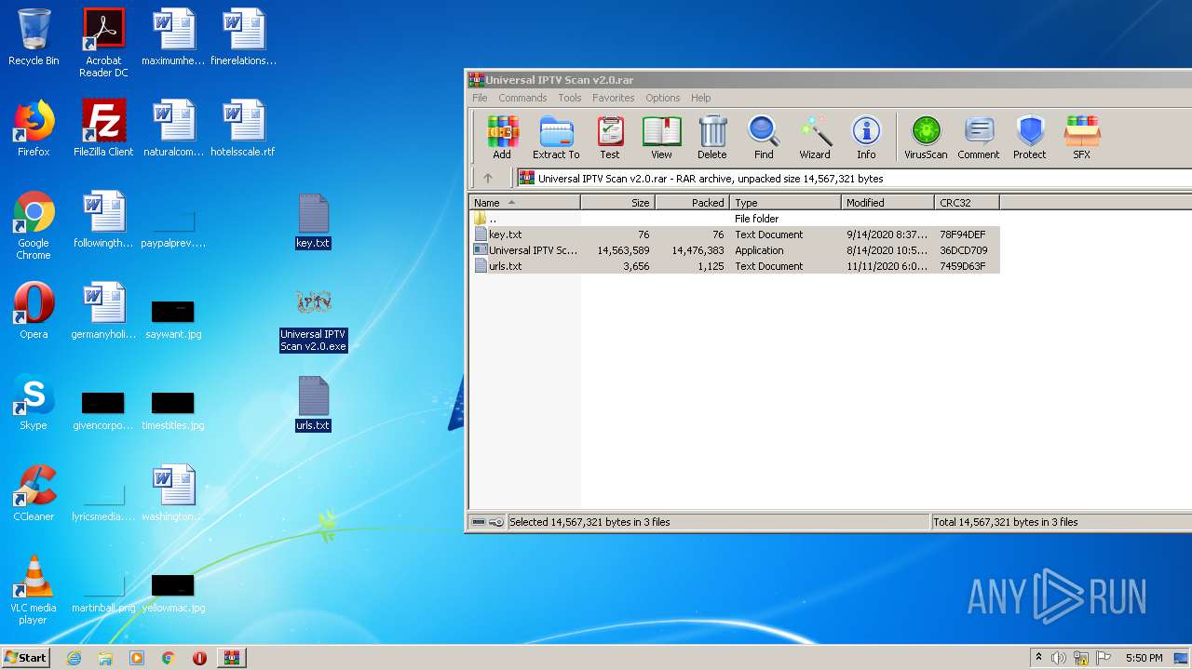The image size is (1192, 670).
Task: Open Windows Media Player taskbar icon
Action: (x=137, y=658)
